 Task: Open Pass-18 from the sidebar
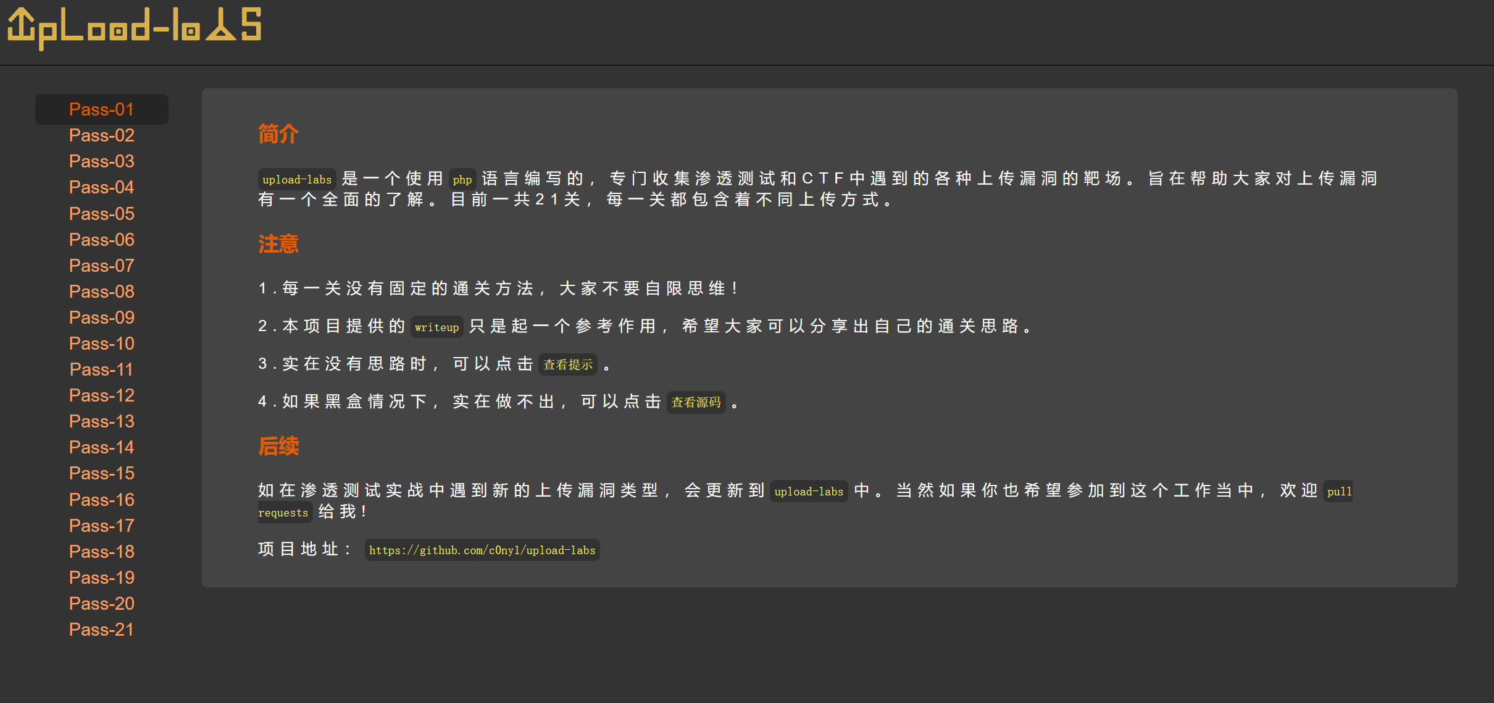pyautogui.click(x=101, y=552)
